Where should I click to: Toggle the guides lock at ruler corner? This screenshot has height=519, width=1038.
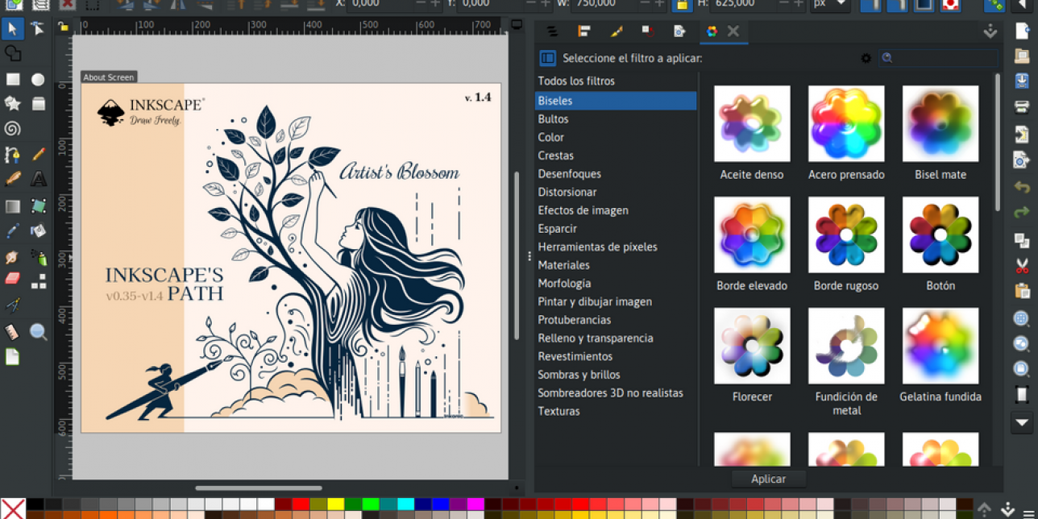pyautogui.click(x=63, y=27)
